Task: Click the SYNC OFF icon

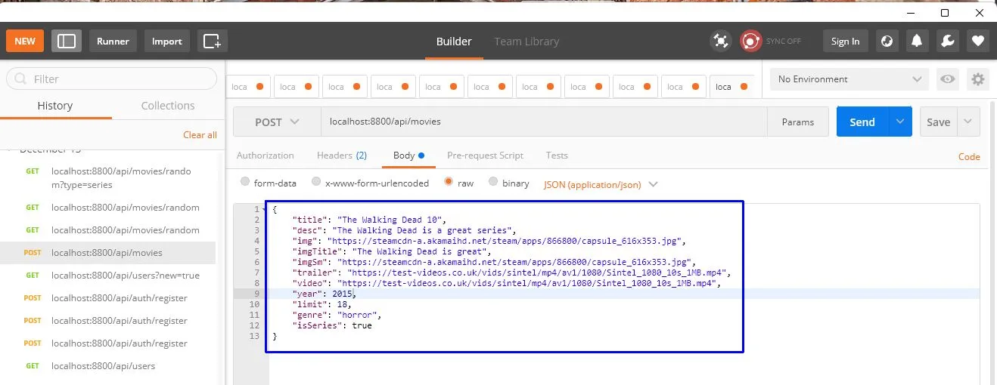Action: coord(750,41)
